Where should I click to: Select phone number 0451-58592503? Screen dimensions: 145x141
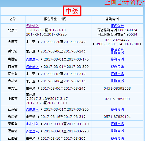click(x=117, y=89)
